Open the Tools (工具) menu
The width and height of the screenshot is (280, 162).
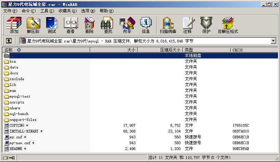(x=47, y=11)
